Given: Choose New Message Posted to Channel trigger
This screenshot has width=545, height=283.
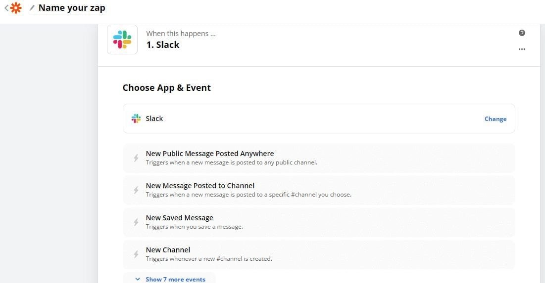Looking at the screenshot, I should tap(200, 186).
